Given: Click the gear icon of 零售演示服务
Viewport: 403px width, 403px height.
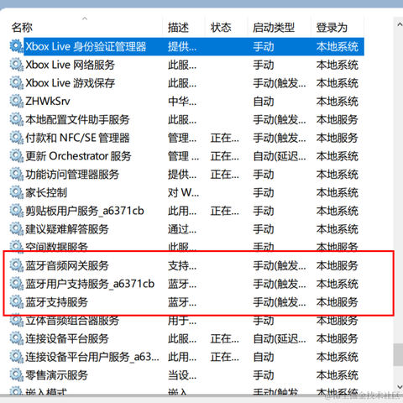Looking at the screenshot, I should [17, 375].
